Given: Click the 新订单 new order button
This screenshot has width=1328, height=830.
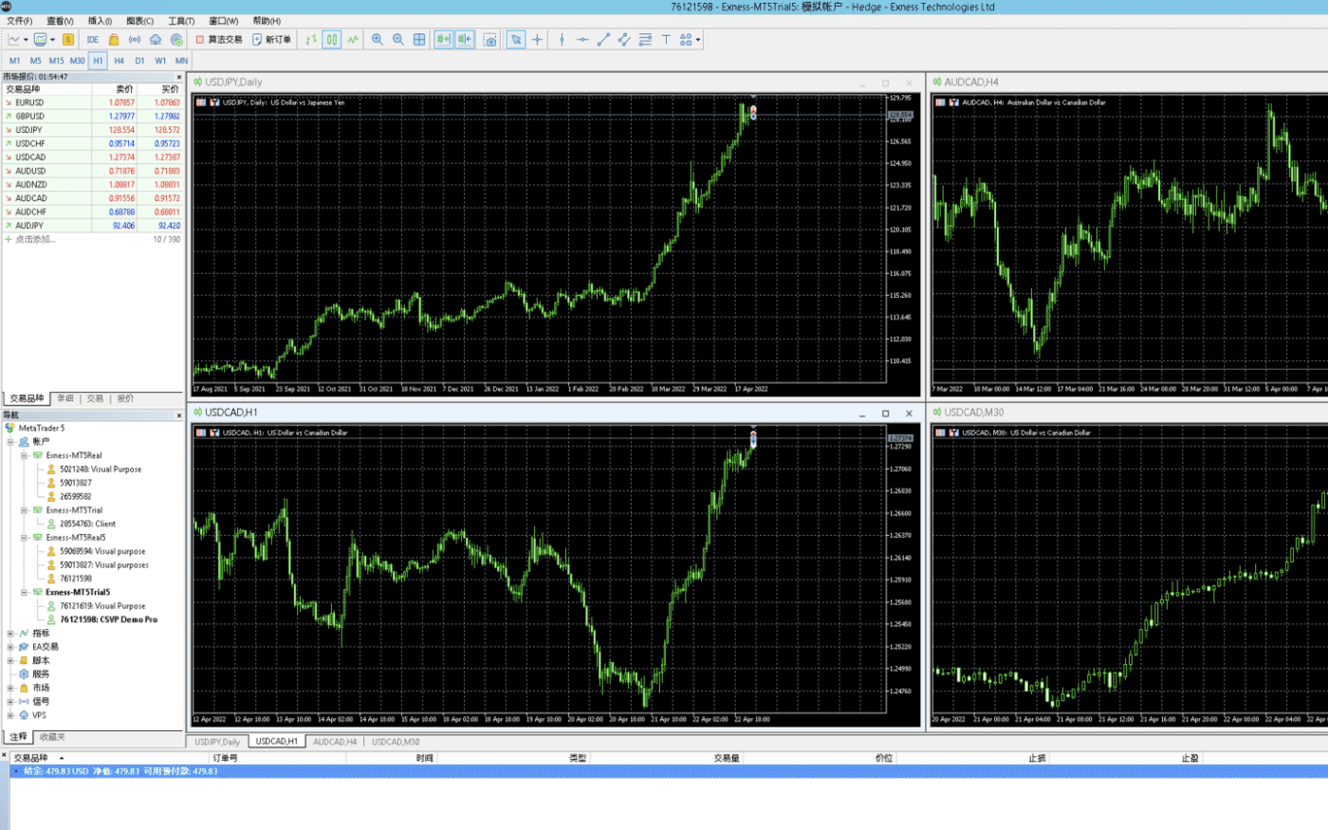Looking at the screenshot, I should pyautogui.click(x=271, y=40).
